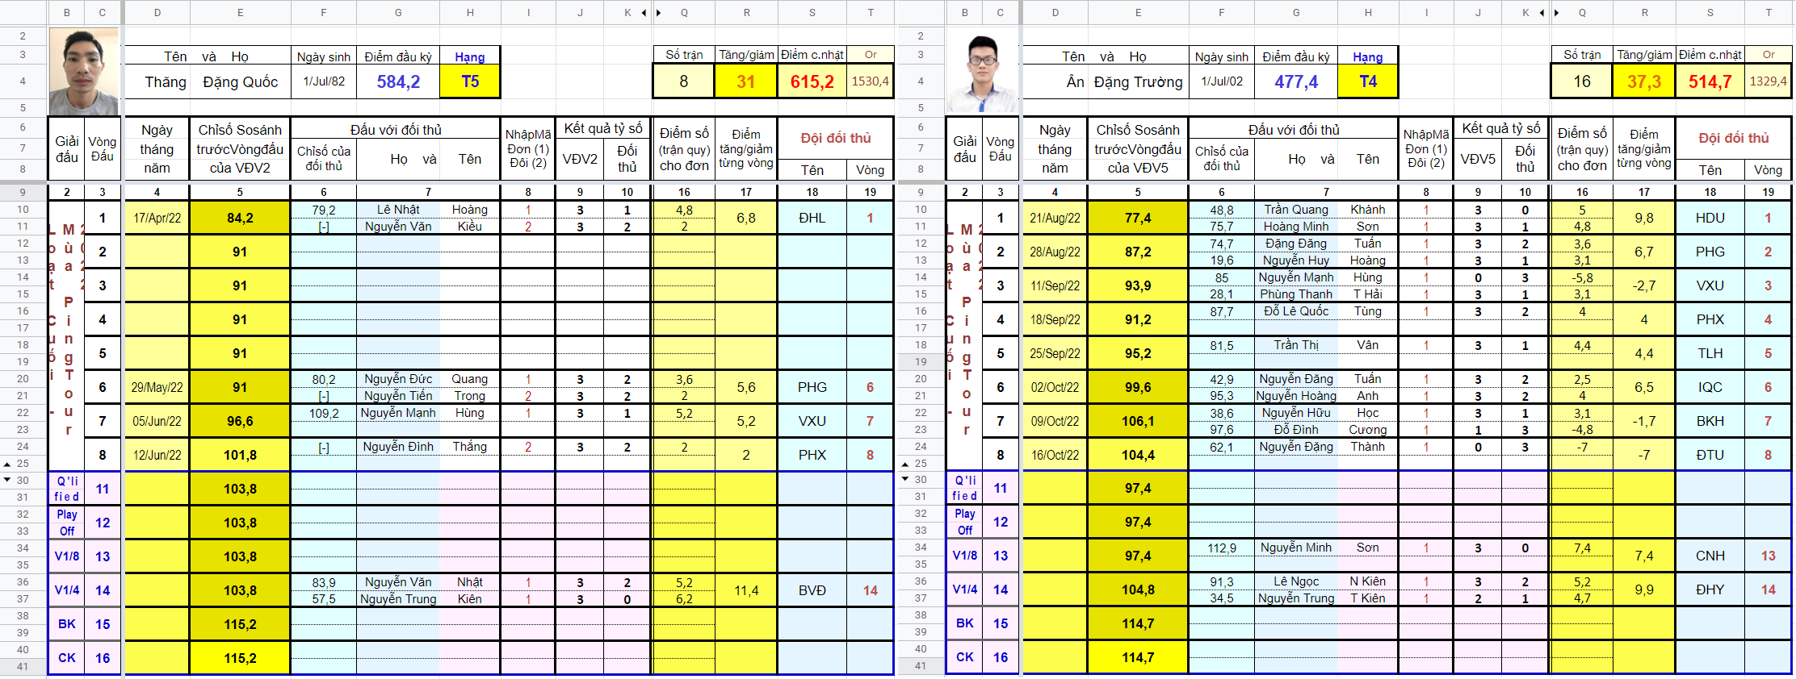Screen dimensions: 1796x679
Task: Click the V1/4 round label in right sheet
Action: point(965,590)
